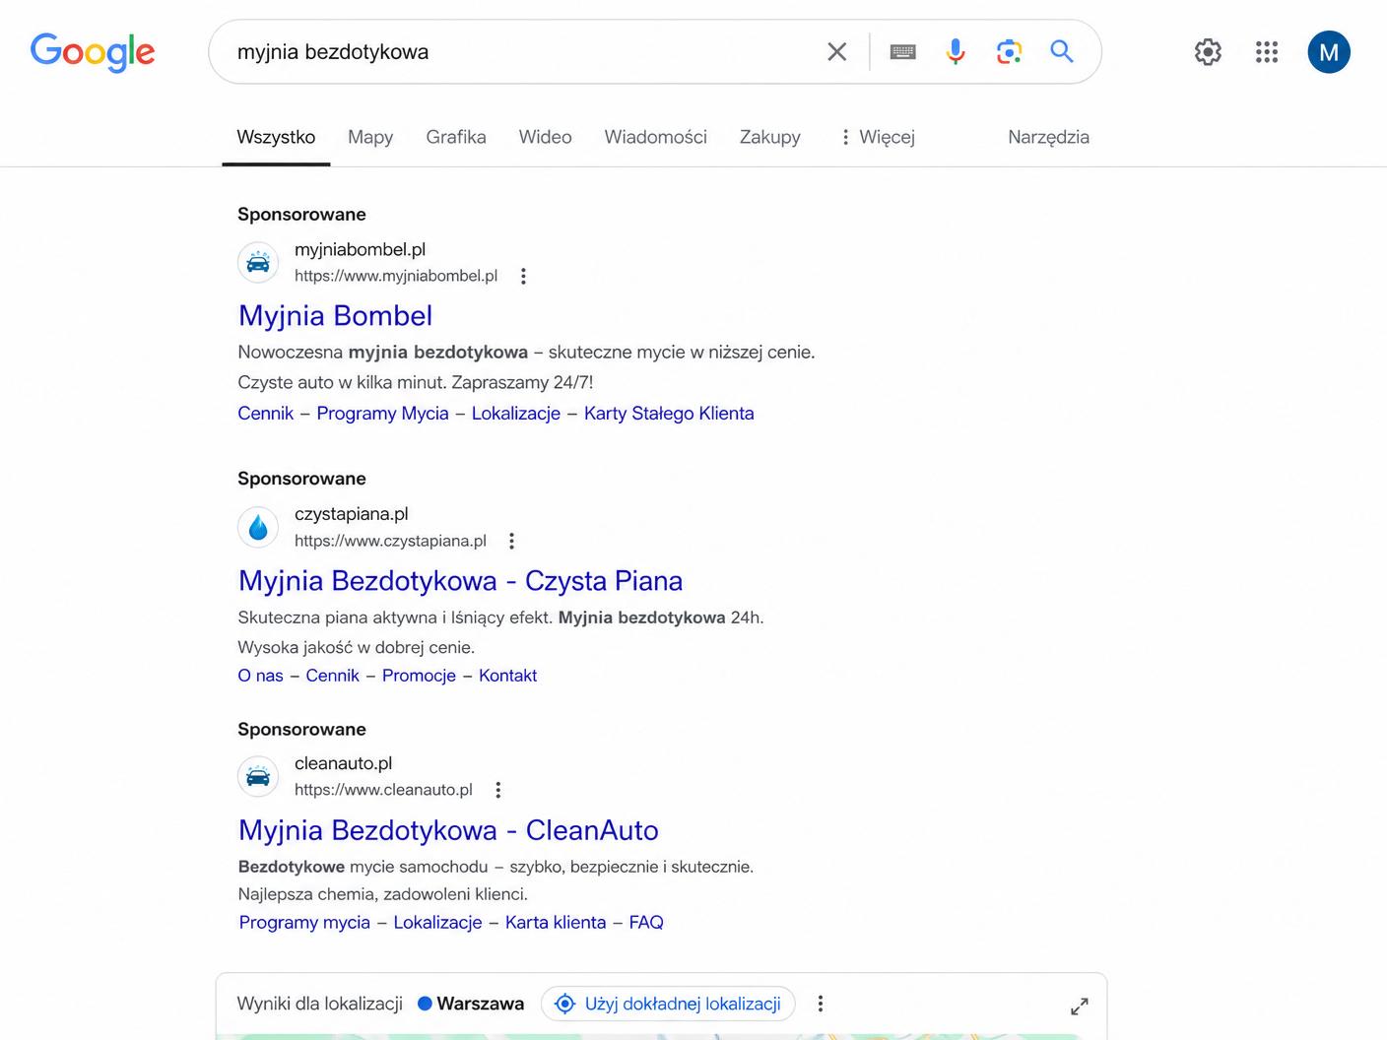Viewport: 1387px width, 1040px height.
Task: Open the Google account avatar M
Action: [1329, 52]
